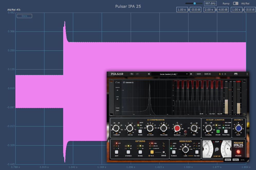Toggle the VCA button in Options
256x170 pixels.
coord(153,152)
